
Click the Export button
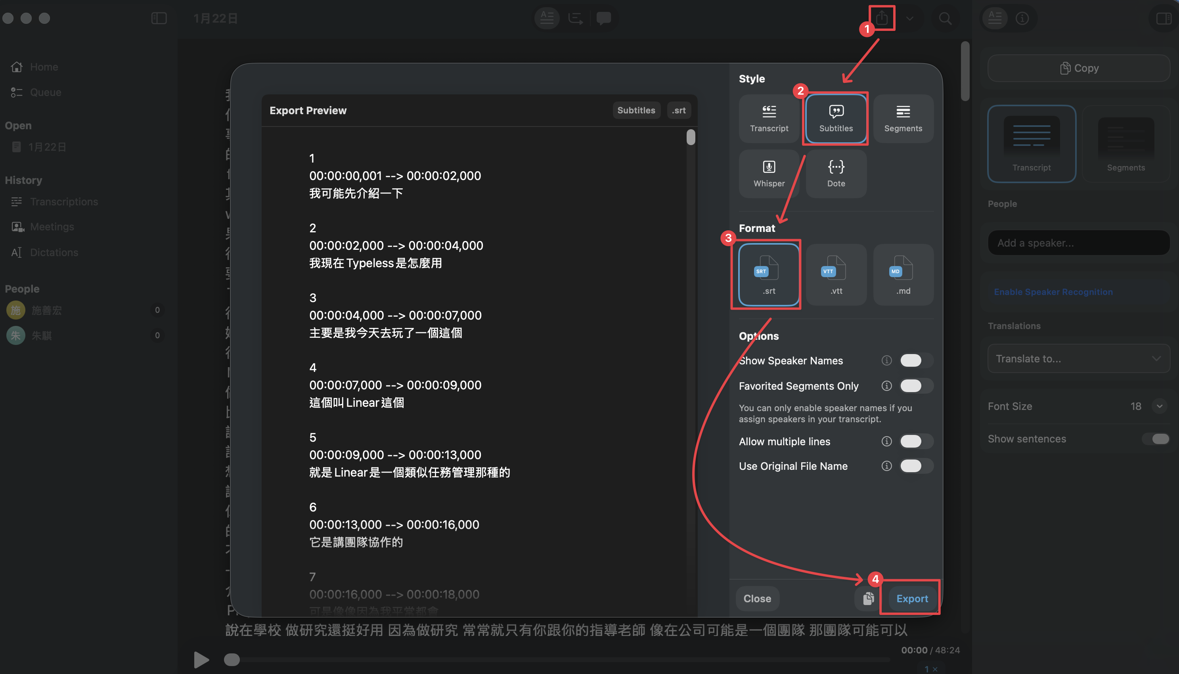[x=911, y=598]
